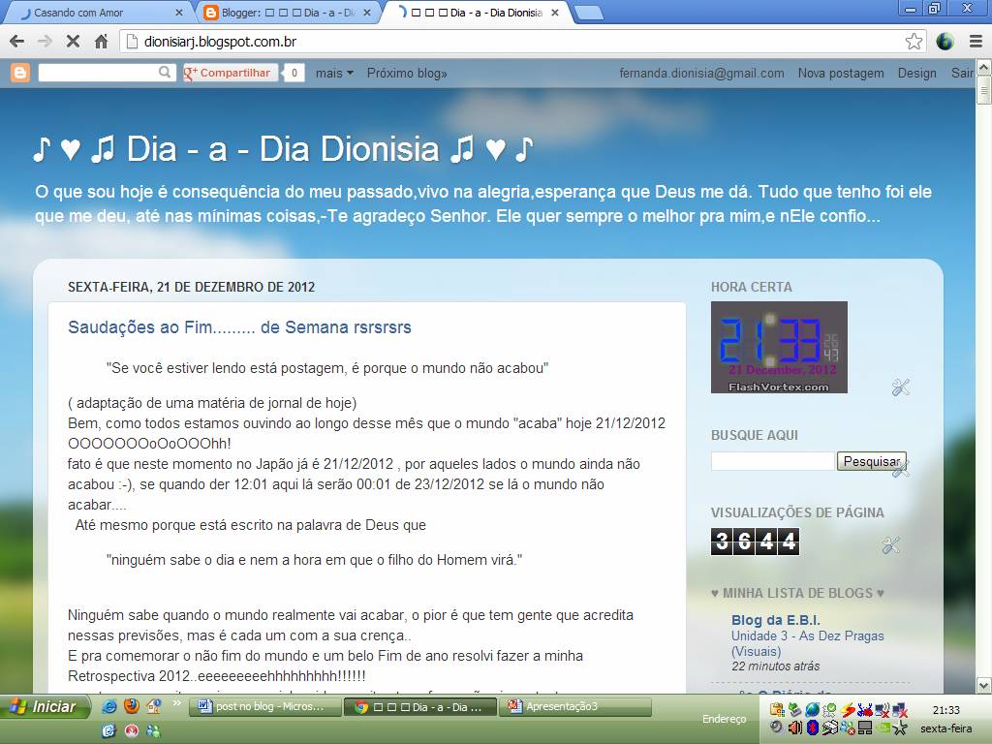The width and height of the screenshot is (992, 744).
Task: Click the 'Busque Aqui' search text field
Action: 772,461
